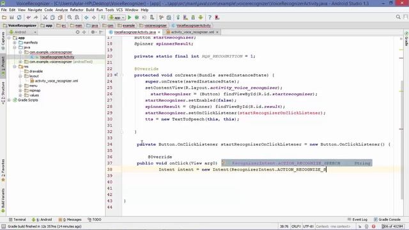Click the Redo arrow icon
Viewport: 409px width, 230px height.
pyautogui.click(x=36, y=17)
